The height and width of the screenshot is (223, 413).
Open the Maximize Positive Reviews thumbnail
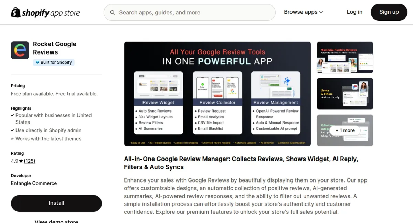[x=345, y=57]
